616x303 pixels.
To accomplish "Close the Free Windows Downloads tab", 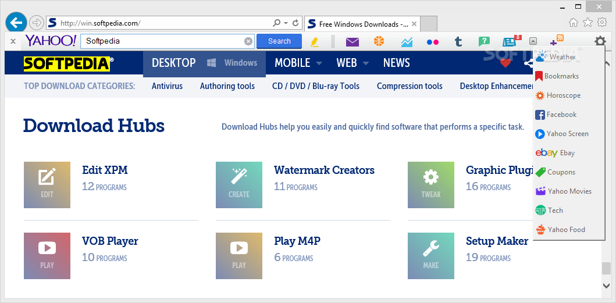I will (414, 24).
